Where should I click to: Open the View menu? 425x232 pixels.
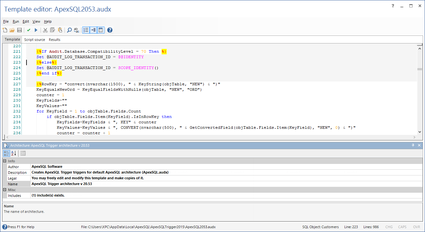click(36, 21)
